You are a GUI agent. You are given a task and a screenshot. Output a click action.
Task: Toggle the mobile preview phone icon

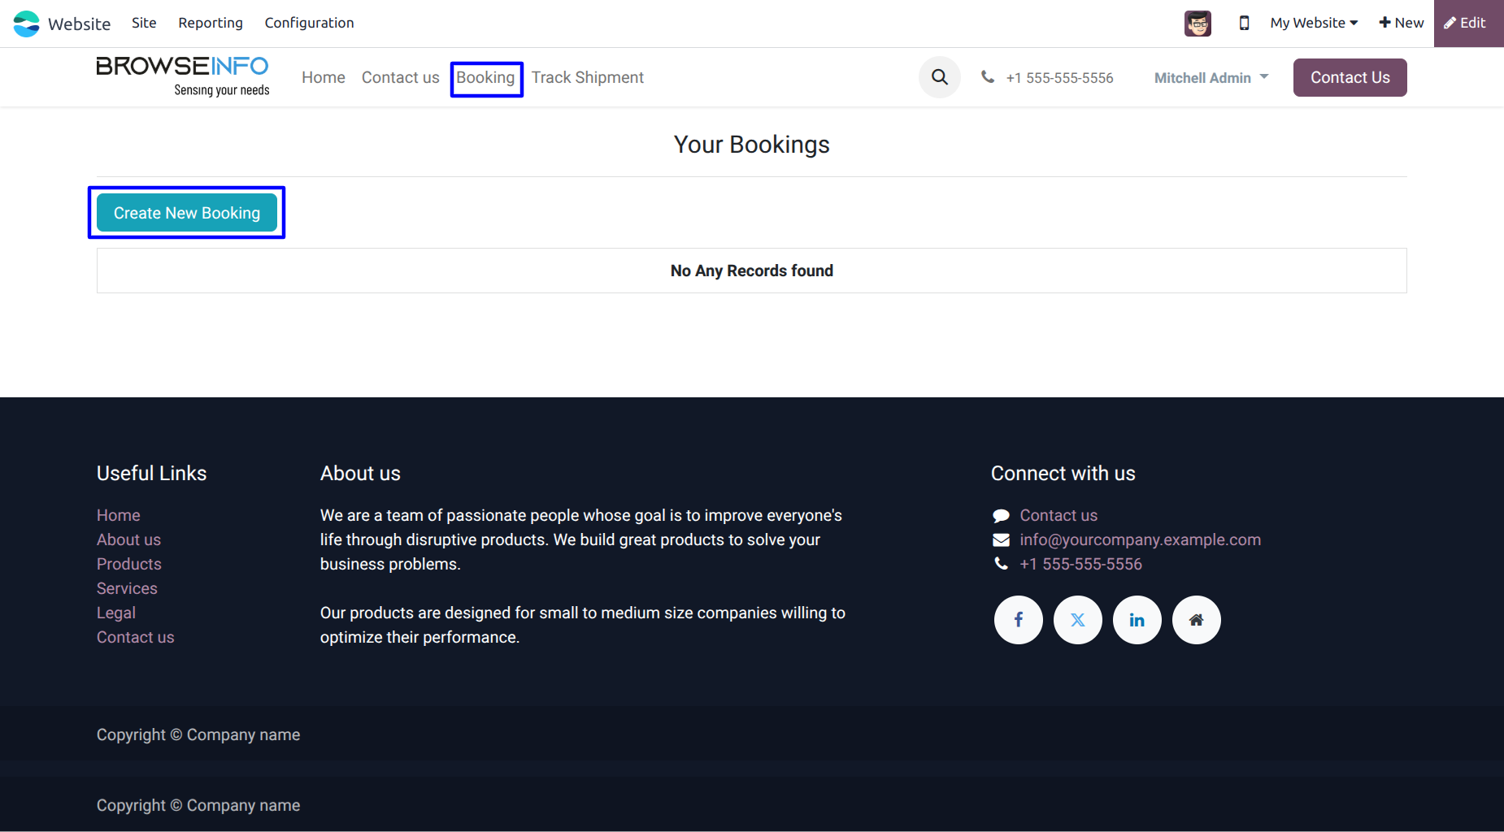(1244, 24)
